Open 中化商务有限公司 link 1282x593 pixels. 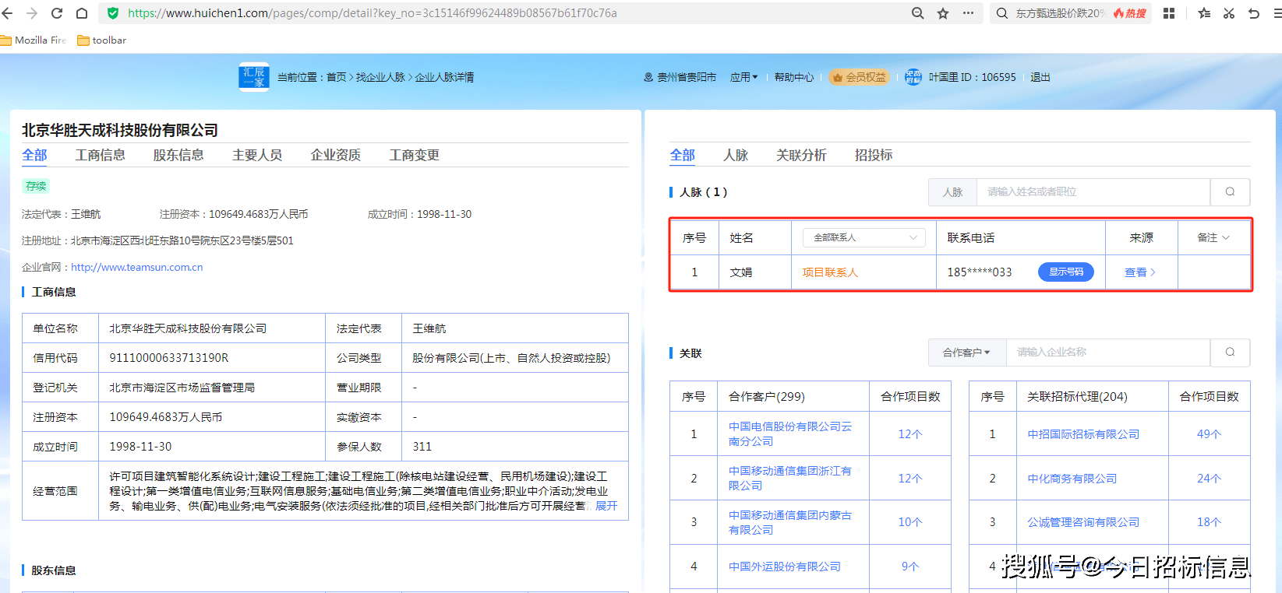[1072, 479]
